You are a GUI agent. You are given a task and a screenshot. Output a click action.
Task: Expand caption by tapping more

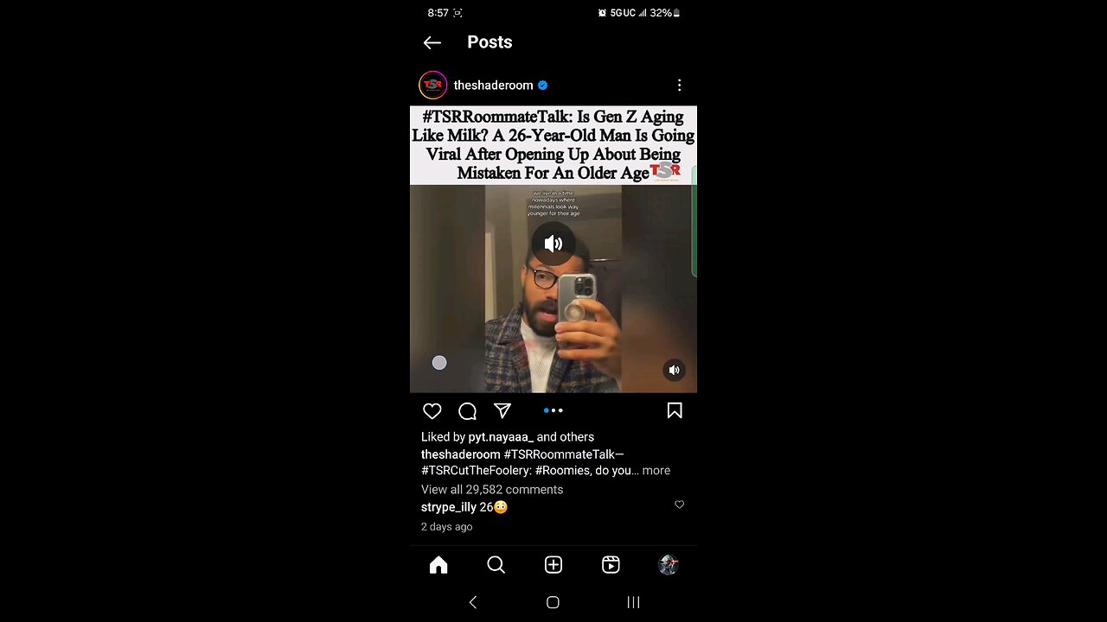tap(656, 471)
